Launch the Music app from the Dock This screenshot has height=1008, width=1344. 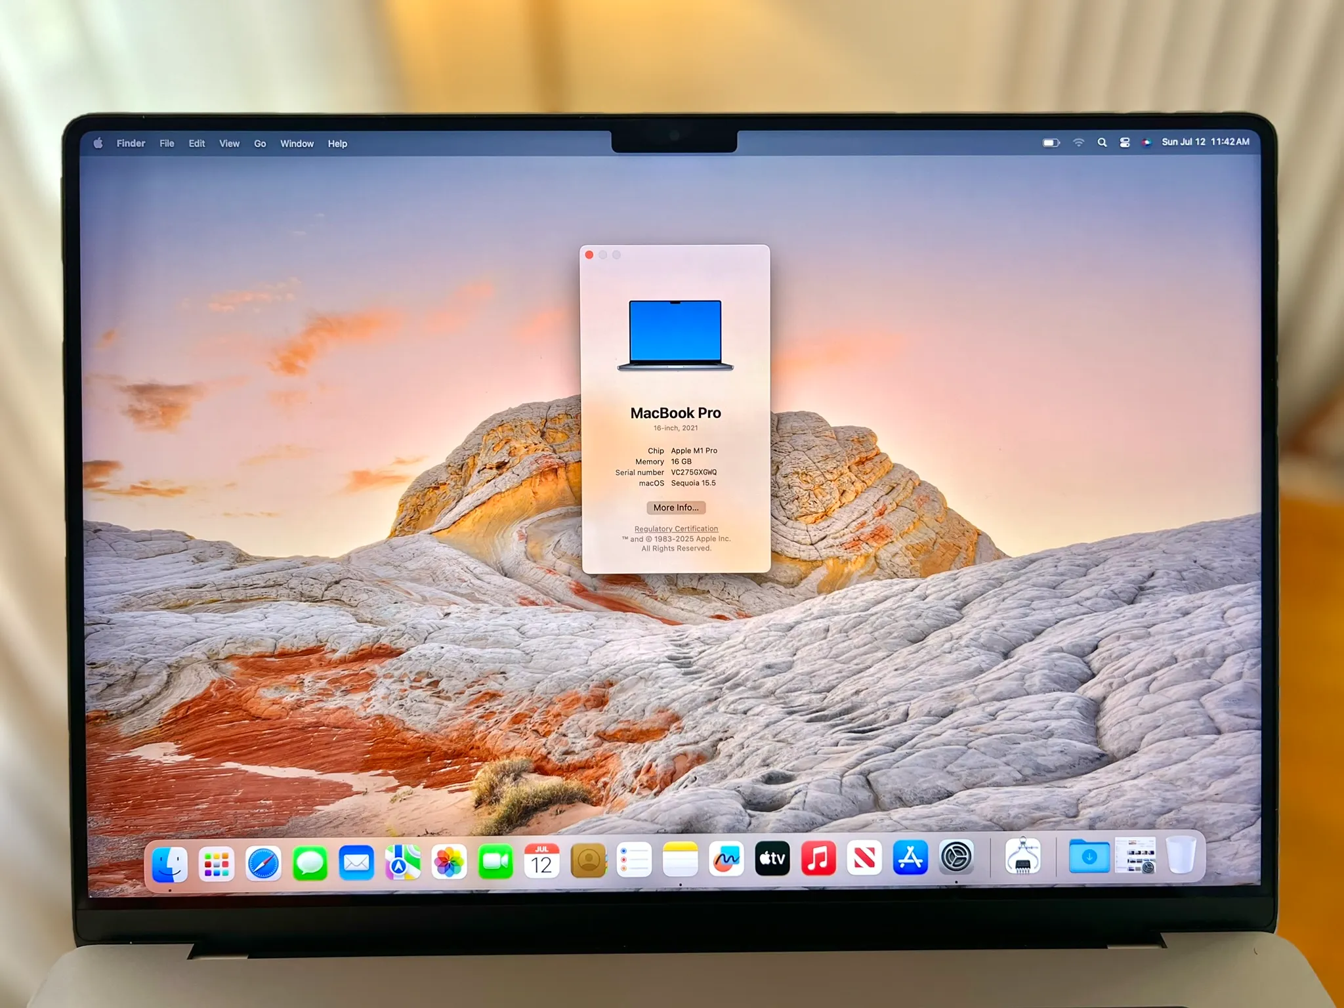[818, 858]
